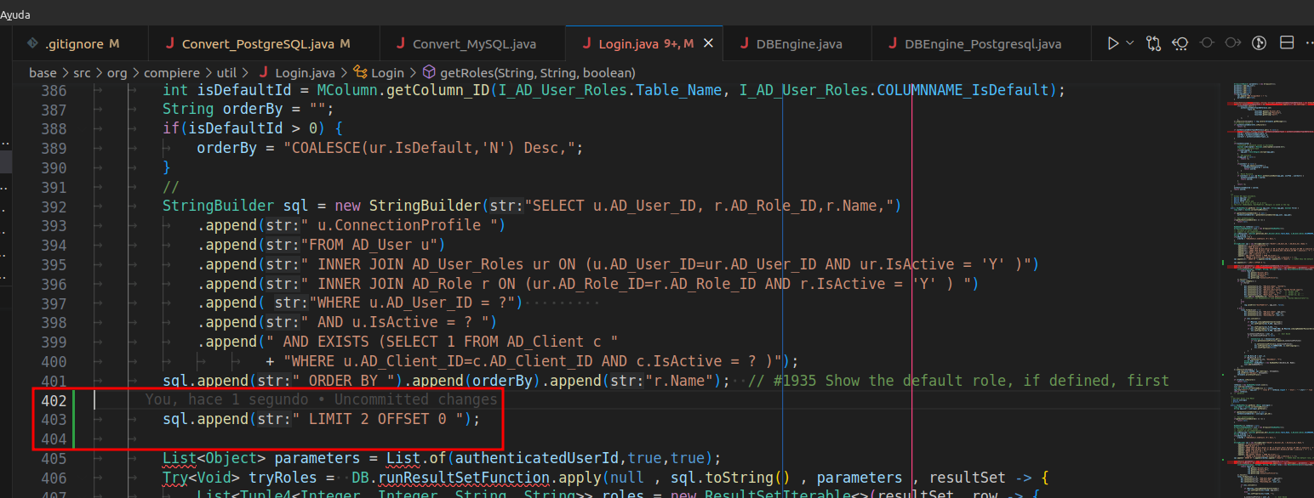Screen dimensions: 1314x498
Task: Open editor more actions ellipsis
Action: pos(1309,42)
